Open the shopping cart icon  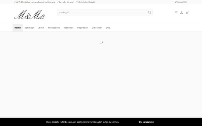point(187,12)
